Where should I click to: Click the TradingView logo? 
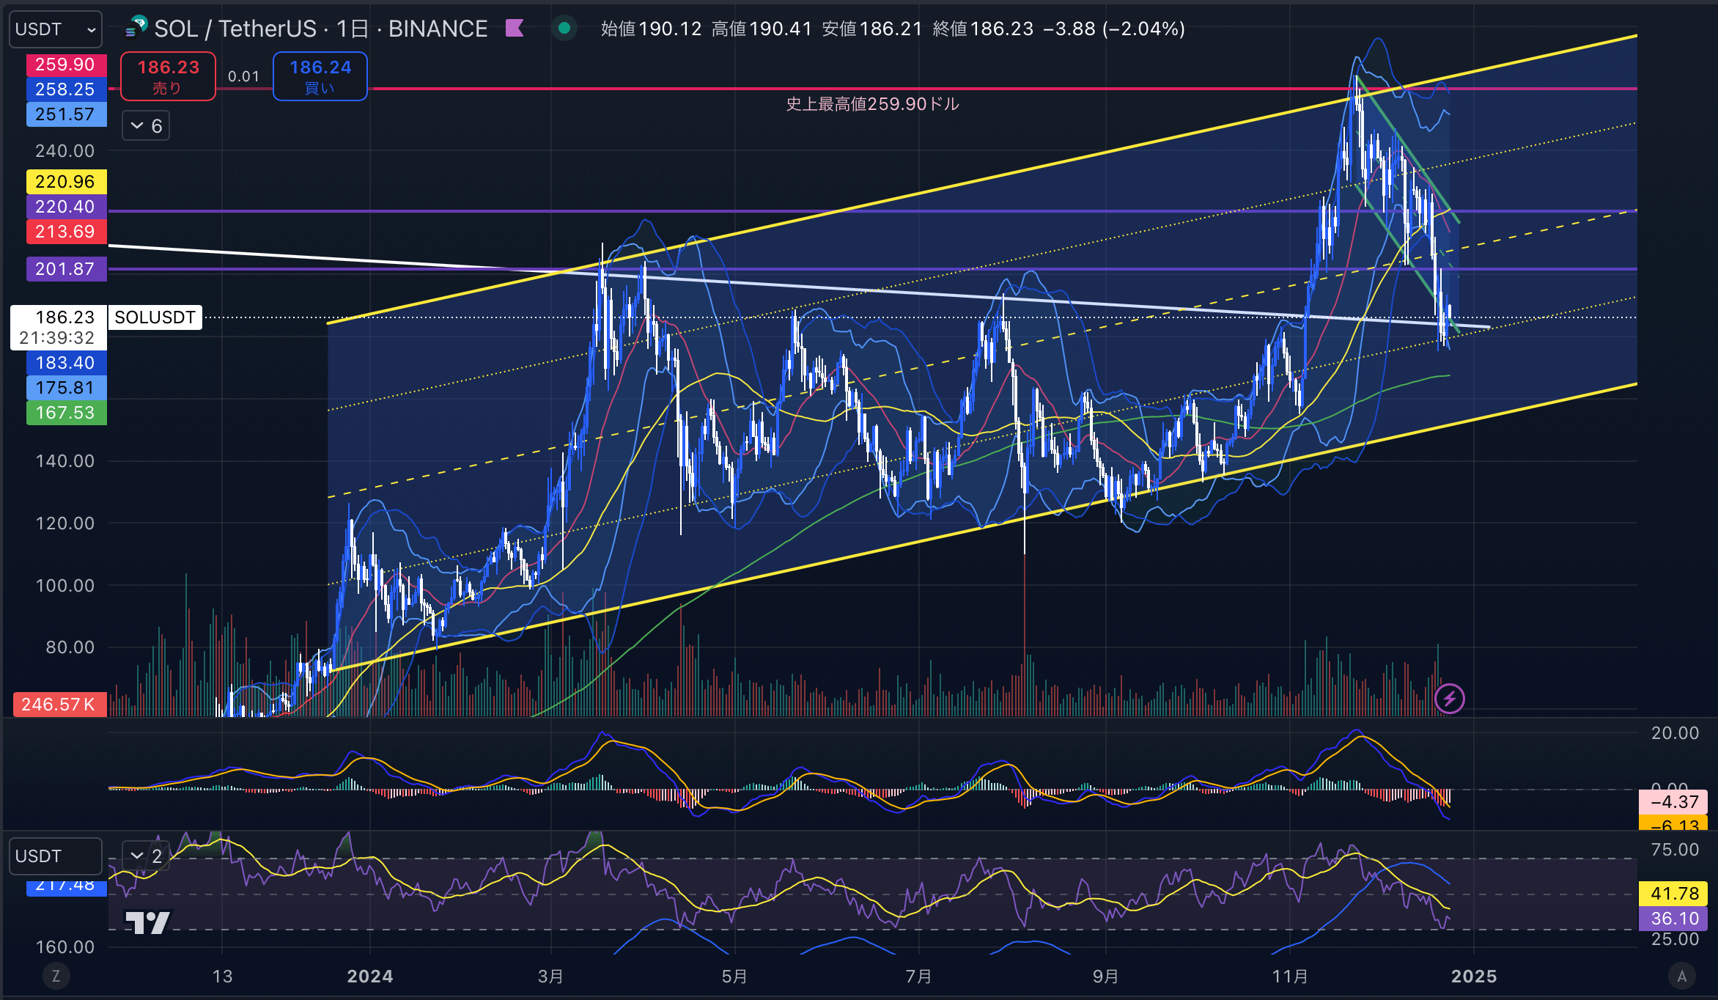coord(147,922)
